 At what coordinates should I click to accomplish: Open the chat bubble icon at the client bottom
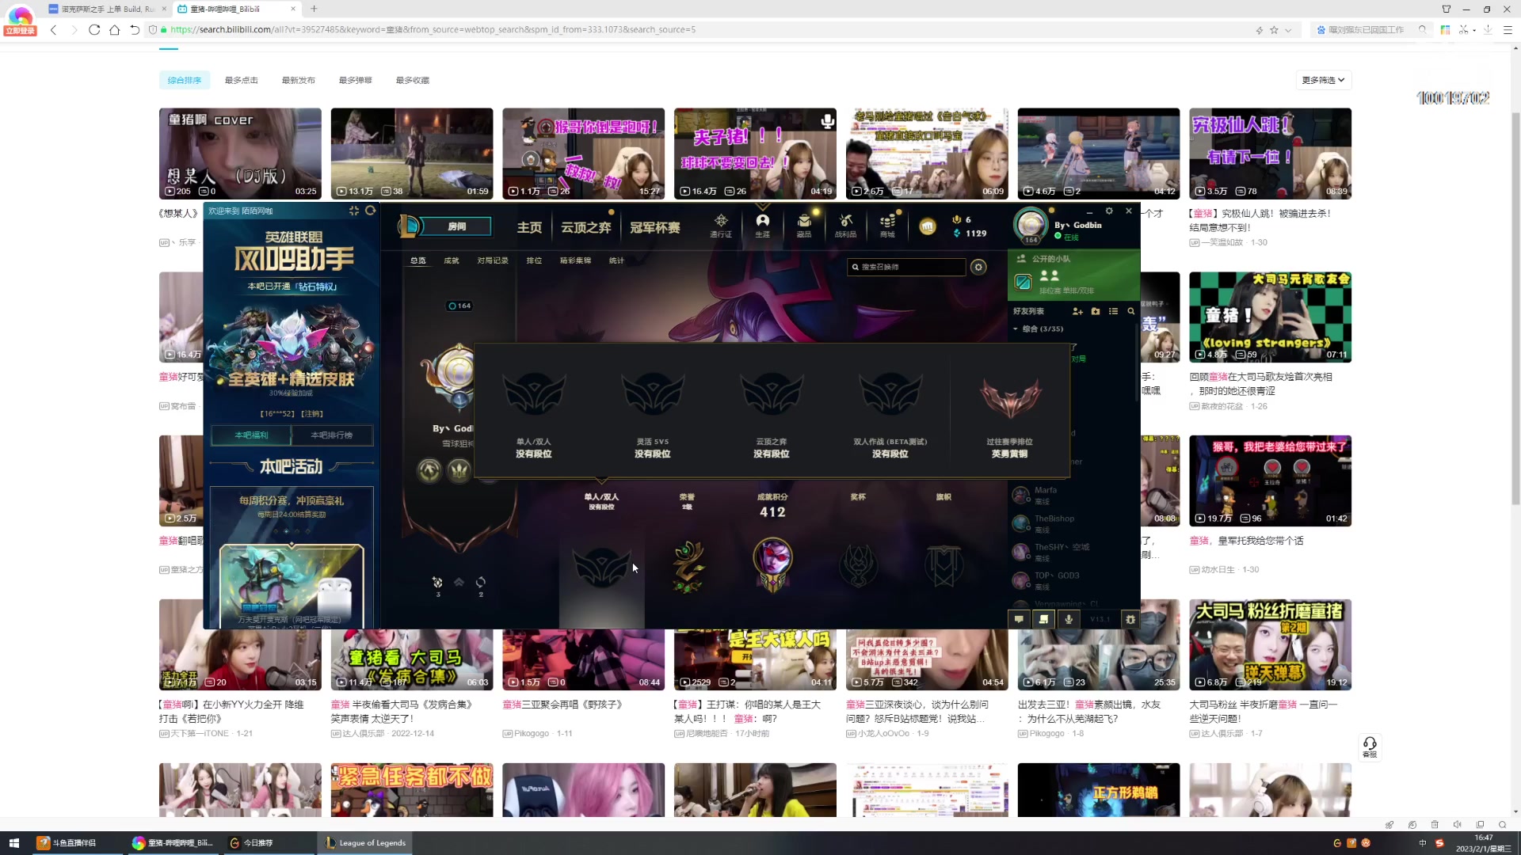[x=1019, y=619]
